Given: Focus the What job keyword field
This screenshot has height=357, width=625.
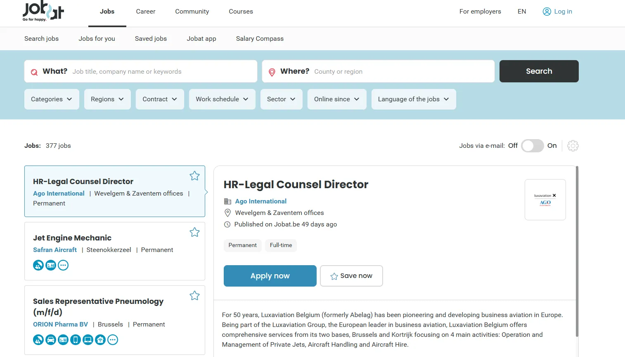Looking at the screenshot, I should (x=161, y=72).
